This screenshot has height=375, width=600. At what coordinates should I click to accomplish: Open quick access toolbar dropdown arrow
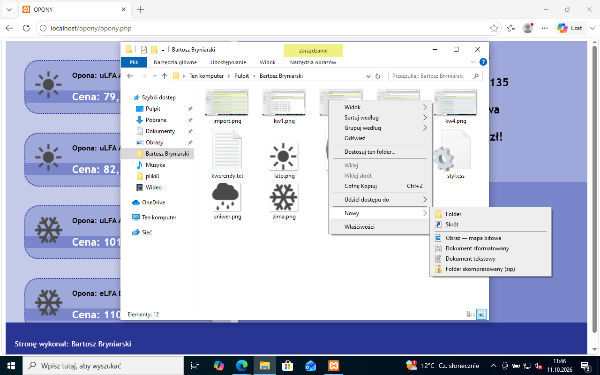[163, 50]
